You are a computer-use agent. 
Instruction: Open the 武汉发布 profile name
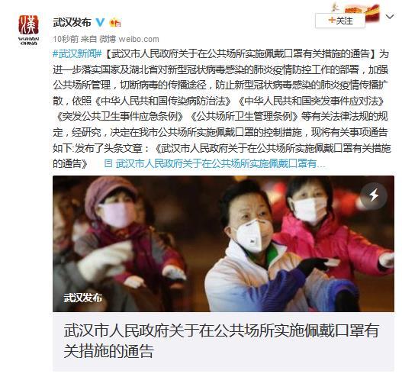[x=72, y=23]
